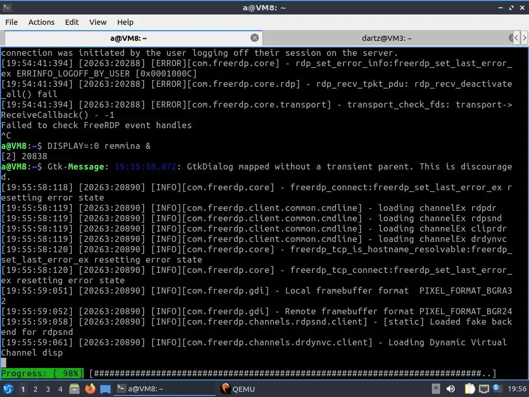The image size is (529, 397).
Task: Click the 'Remote framebuffer format PIXEL_FORMAT_BGR24' line
Action: 256,311
